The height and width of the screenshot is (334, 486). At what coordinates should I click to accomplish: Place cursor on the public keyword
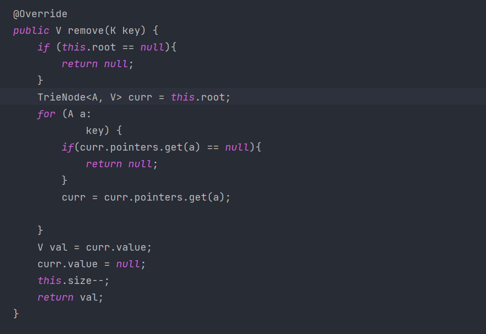point(31,31)
